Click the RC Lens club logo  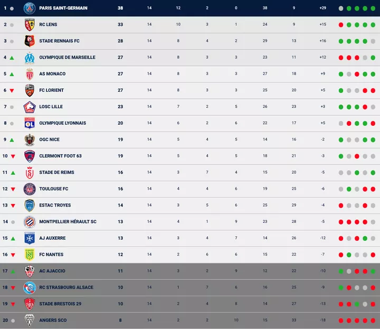click(30, 24)
